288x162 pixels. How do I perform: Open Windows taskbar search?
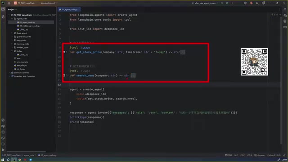tap(8, 160)
